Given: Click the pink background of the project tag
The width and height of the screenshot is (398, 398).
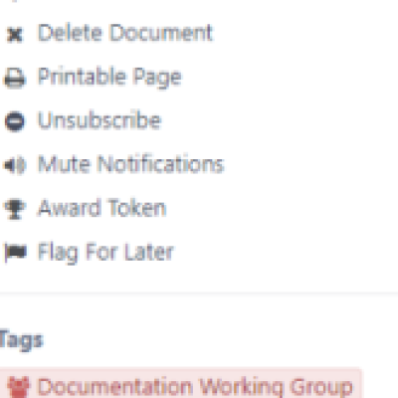Looking at the screenshot, I should 181,383.
